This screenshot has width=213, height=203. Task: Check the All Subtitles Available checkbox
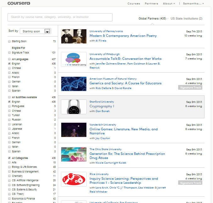pyautogui.click(x=9, y=97)
